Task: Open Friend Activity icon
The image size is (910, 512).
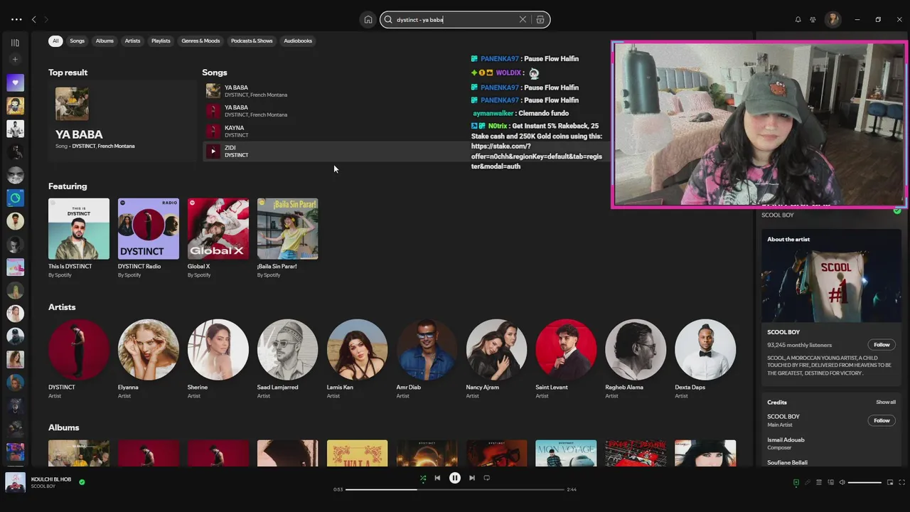Action: click(813, 20)
